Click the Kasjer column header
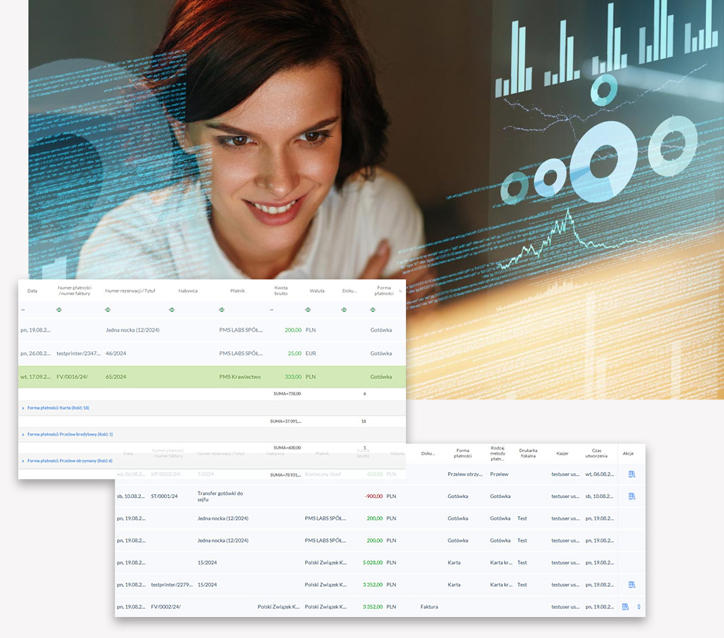 coord(562,453)
